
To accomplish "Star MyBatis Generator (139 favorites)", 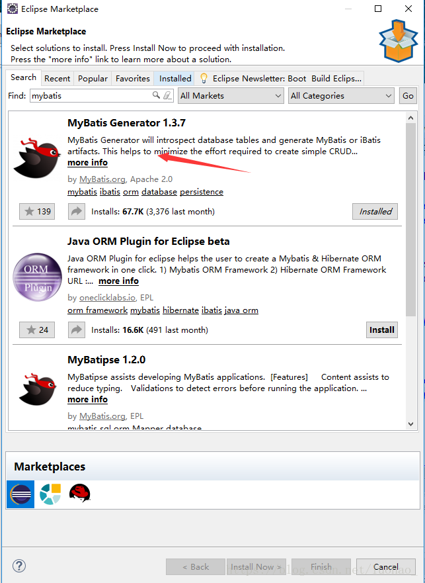I will [x=37, y=212].
